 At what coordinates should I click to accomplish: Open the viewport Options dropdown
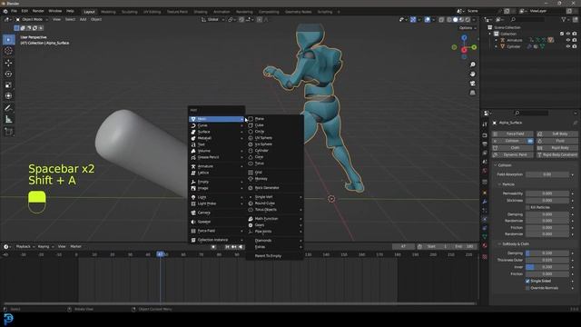coord(467,28)
